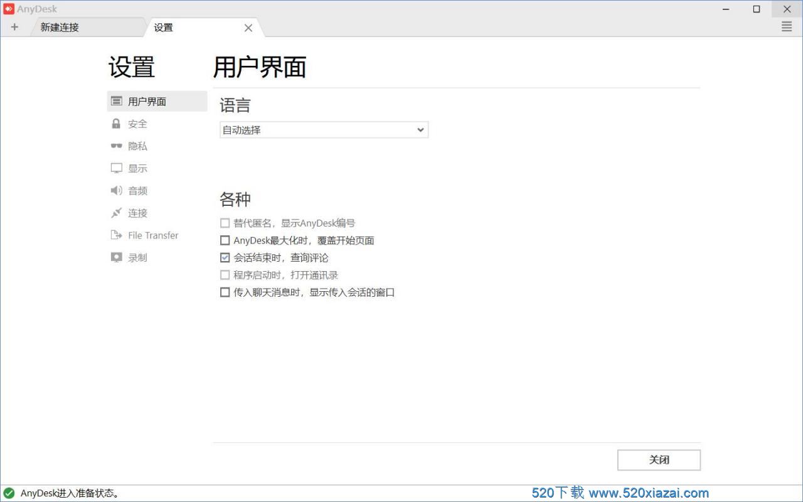The image size is (803, 502).
Task: Add a new tab with plus icon
Action: point(14,27)
